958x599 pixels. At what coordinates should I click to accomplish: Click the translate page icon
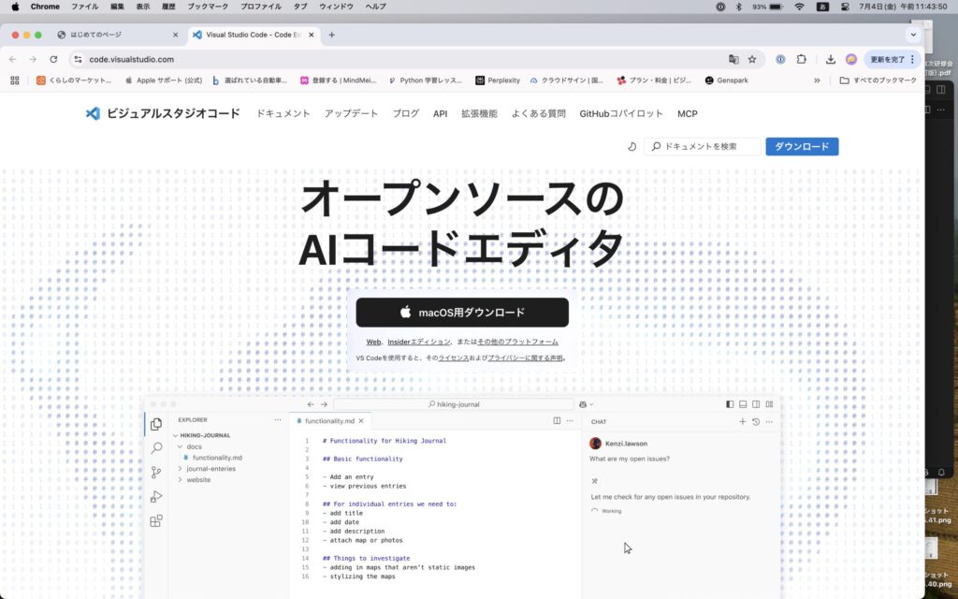click(x=733, y=59)
